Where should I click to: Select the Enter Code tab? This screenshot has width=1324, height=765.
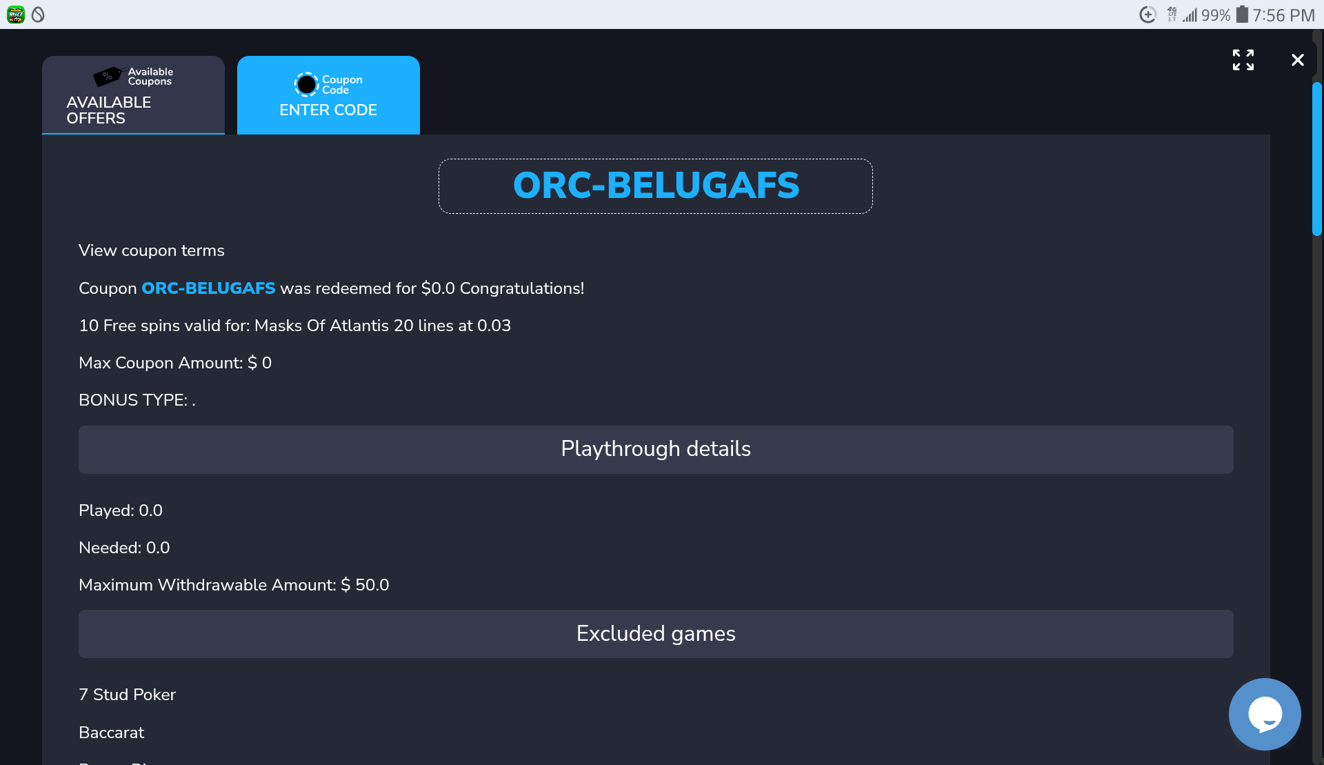pos(328,95)
